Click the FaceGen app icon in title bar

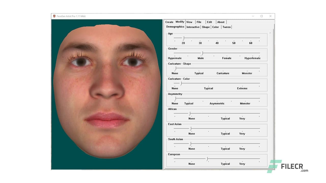click(x=54, y=16)
